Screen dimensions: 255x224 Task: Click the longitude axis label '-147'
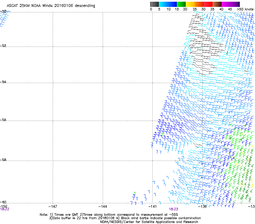pos(53,206)
